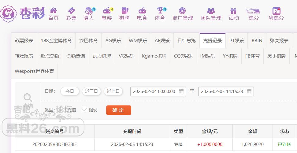Open the YY棋牌 tab
Viewport: 297px width, 153px height.
coord(230,56)
